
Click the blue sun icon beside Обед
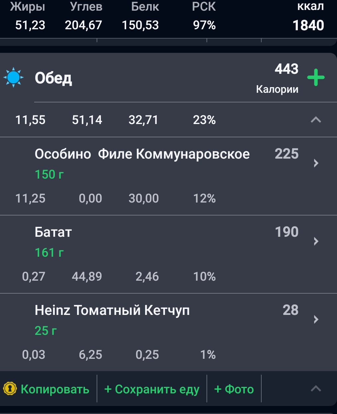14,77
